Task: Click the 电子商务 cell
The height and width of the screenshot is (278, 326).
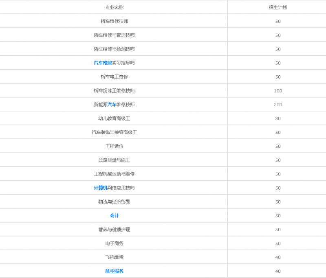Action: 114,243
